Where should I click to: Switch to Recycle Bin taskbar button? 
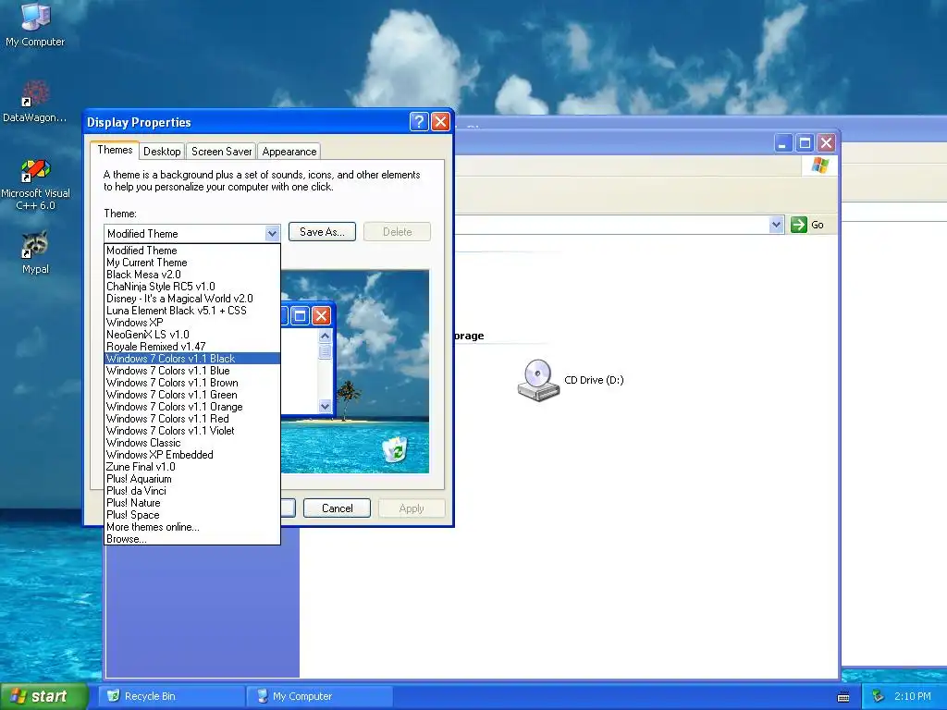pos(172,696)
